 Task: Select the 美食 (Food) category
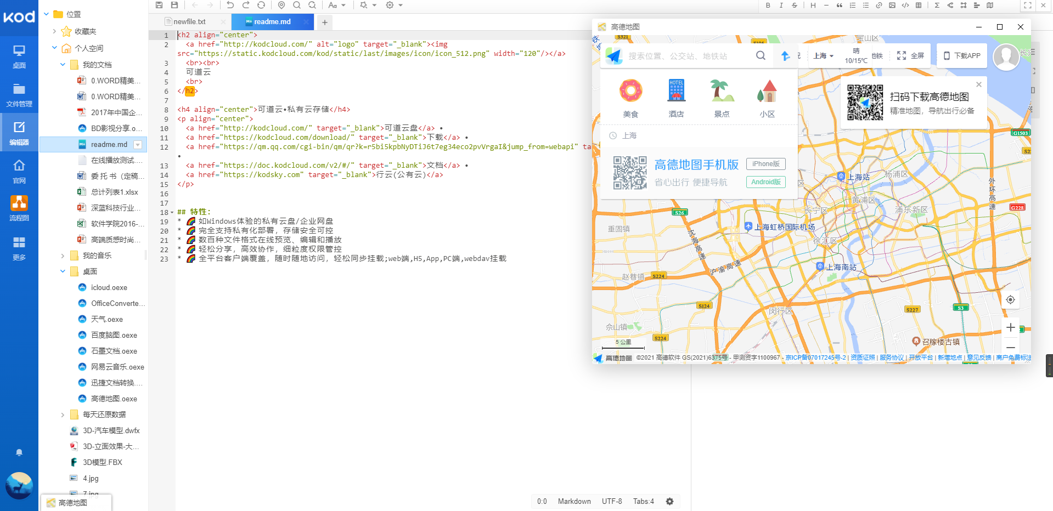tap(630, 98)
